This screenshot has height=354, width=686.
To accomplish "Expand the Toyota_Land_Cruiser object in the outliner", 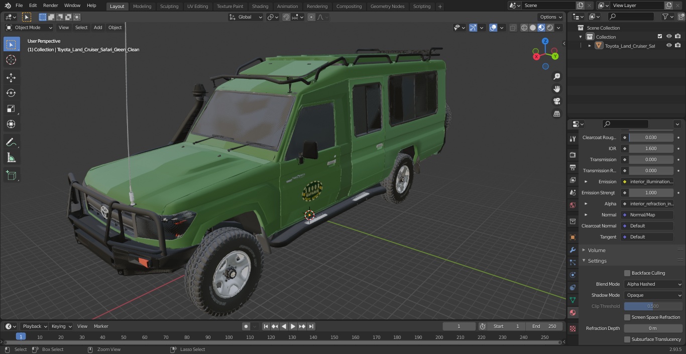I will [590, 46].
